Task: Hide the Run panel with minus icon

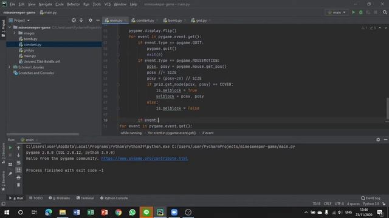Action: click(385, 140)
